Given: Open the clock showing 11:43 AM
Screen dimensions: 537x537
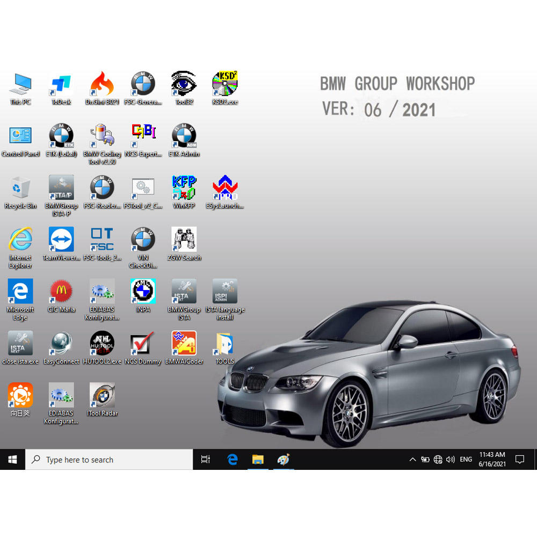Looking at the screenshot, I should [x=492, y=460].
